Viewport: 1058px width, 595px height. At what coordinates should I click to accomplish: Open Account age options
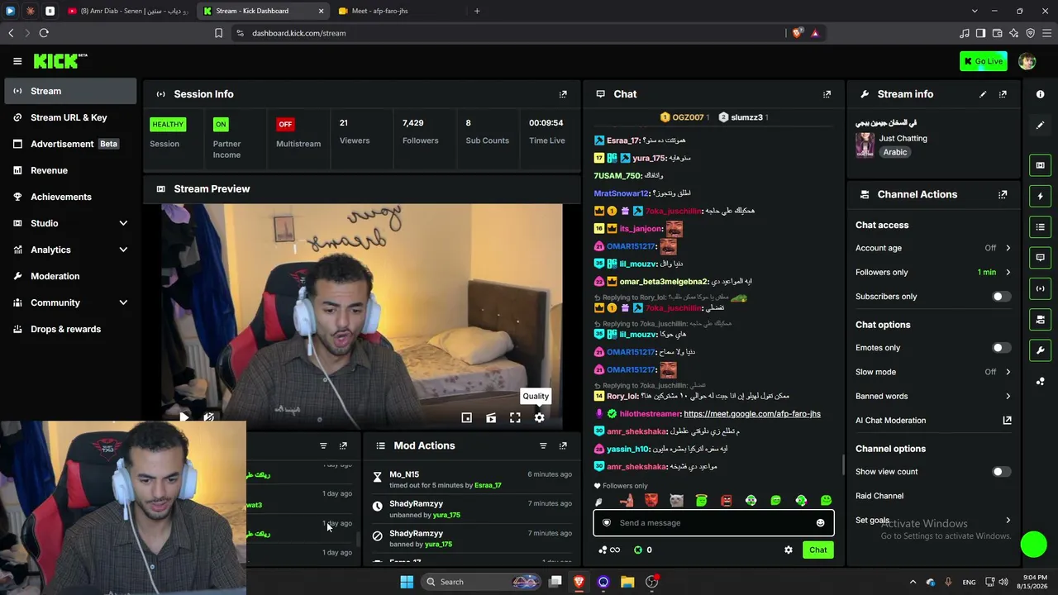[933, 248]
